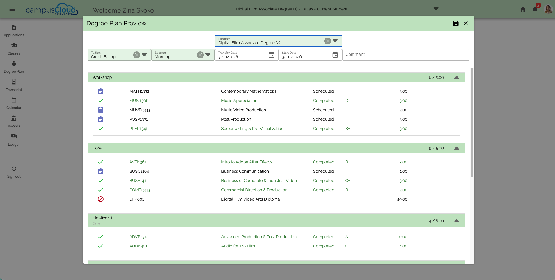Viewport: 555px width, 280px height.
Task: Save the degree plan preview
Action: pos(456,23)
